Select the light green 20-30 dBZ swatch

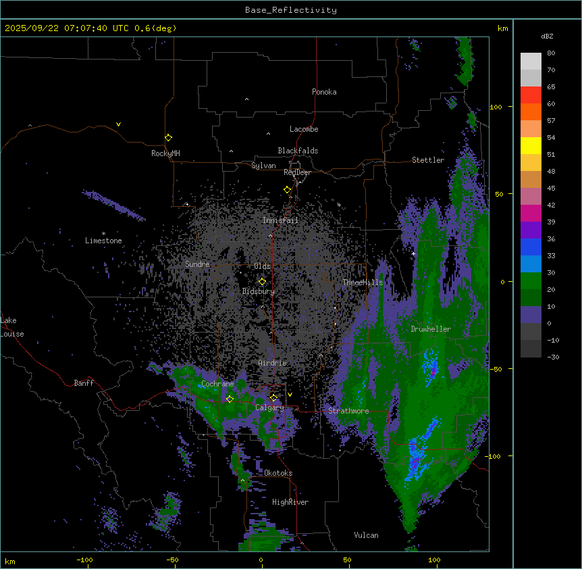click(531, 280)
